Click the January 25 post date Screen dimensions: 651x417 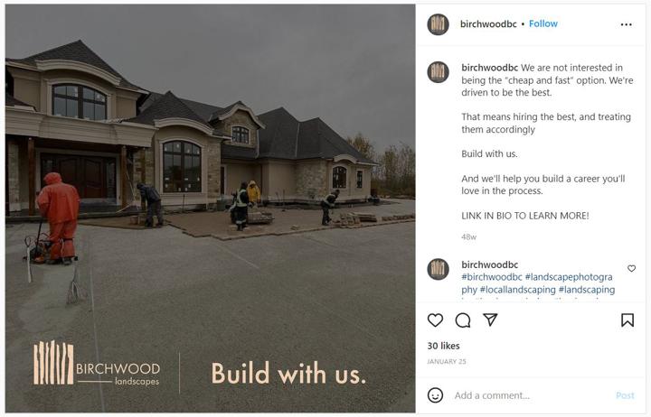click(x=447, y=361)
